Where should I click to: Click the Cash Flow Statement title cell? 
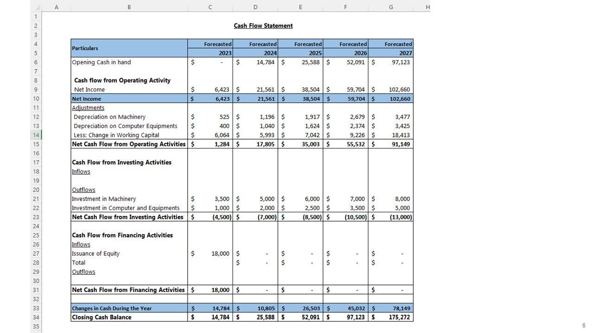(263, 26)
